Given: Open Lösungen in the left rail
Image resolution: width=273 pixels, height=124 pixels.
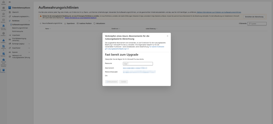Looking at the screenshot, I should coord(3,8).
